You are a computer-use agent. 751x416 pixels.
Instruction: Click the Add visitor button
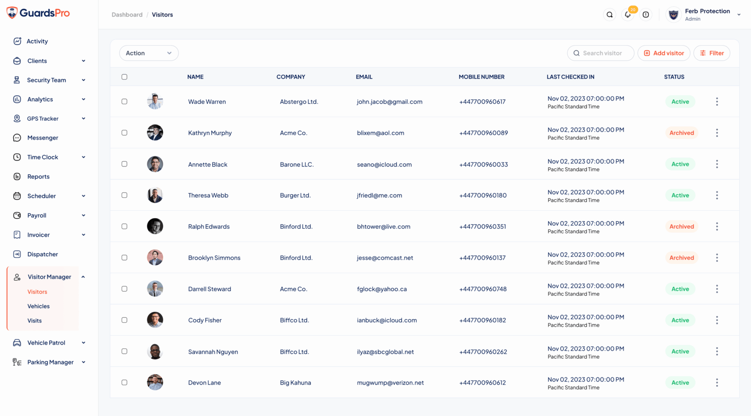pos(663,53)
